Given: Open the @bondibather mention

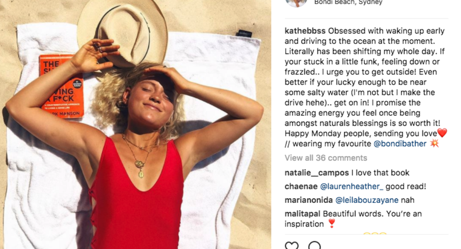Looking at the screenshot, I should click(x=400, y=144).
